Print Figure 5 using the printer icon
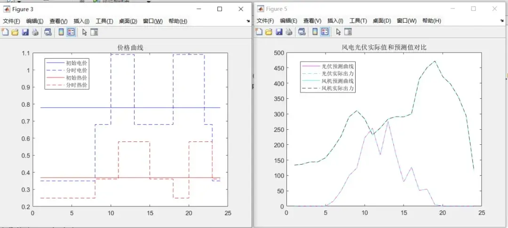Image resolution: width=508 pixels, height=228 pixels. tap(289, 32)
